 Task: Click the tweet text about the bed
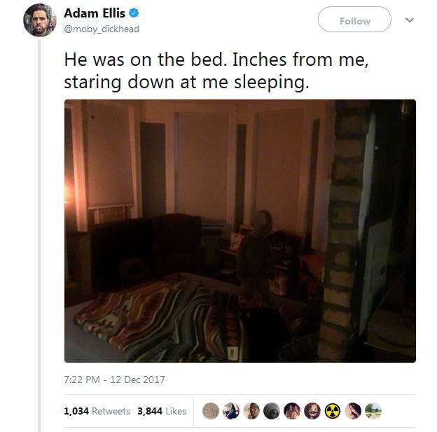coord(216,71)
